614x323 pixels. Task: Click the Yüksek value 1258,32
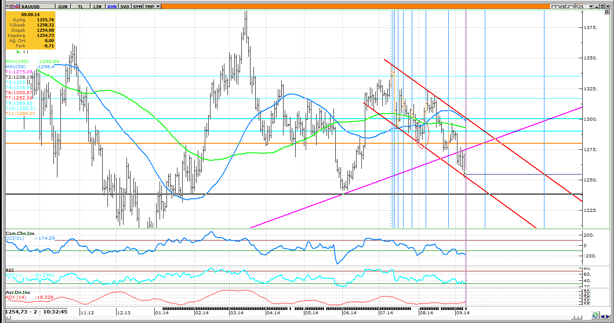point(46,25)
